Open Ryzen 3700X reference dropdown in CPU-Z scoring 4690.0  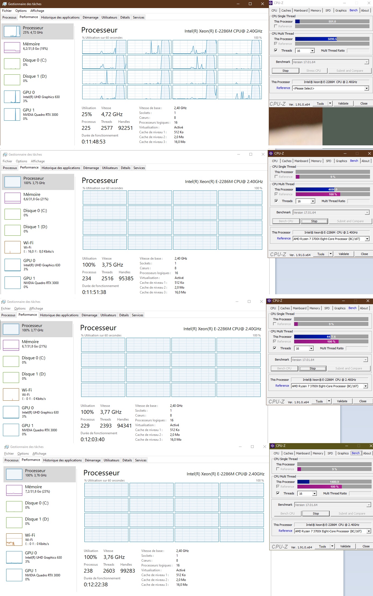[367, 239]
